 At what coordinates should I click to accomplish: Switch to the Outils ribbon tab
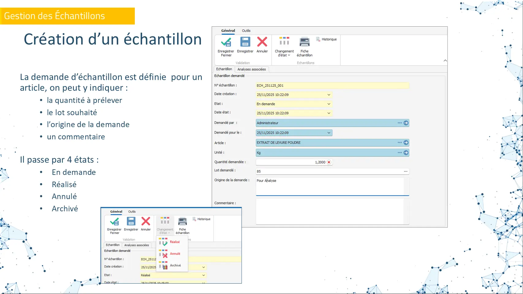pos(246,31)
